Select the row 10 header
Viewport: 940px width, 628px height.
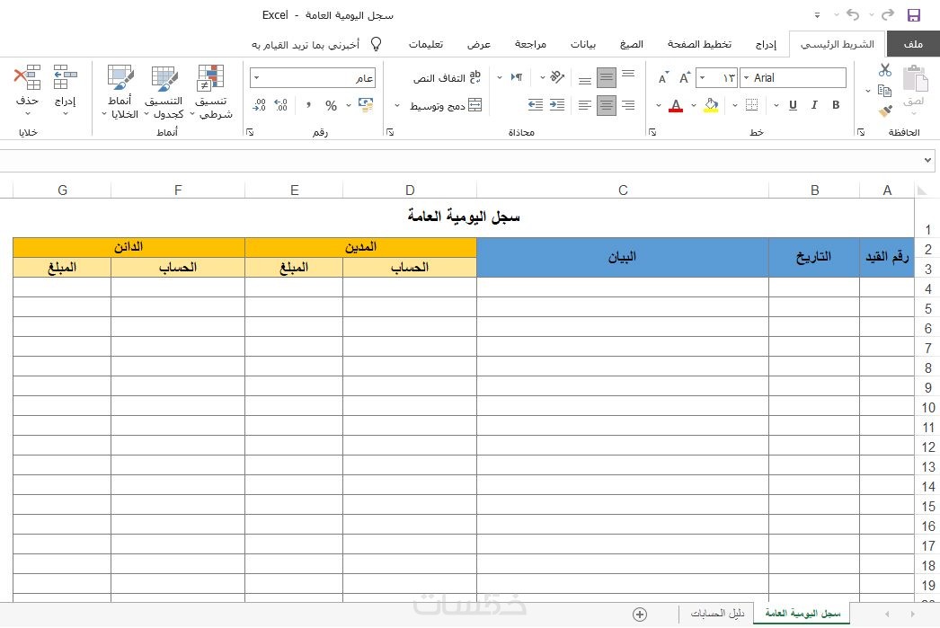[927, 408]
